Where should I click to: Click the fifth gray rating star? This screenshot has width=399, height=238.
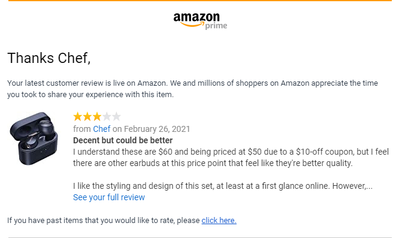(116, 117)
